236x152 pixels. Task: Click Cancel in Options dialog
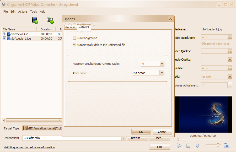(162, 132)
